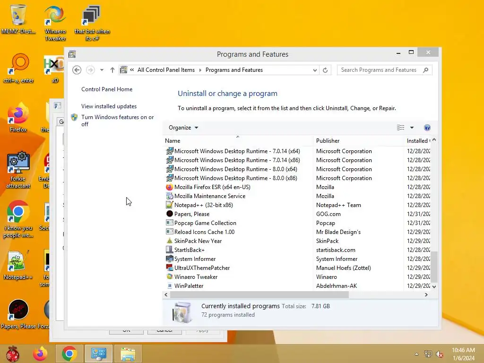Click the vertical scrollbar up arrow
This screenshot has height=363, width=484.
point(434,140)
